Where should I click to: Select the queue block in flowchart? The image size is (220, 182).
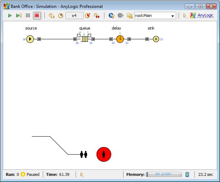(85, 39)
